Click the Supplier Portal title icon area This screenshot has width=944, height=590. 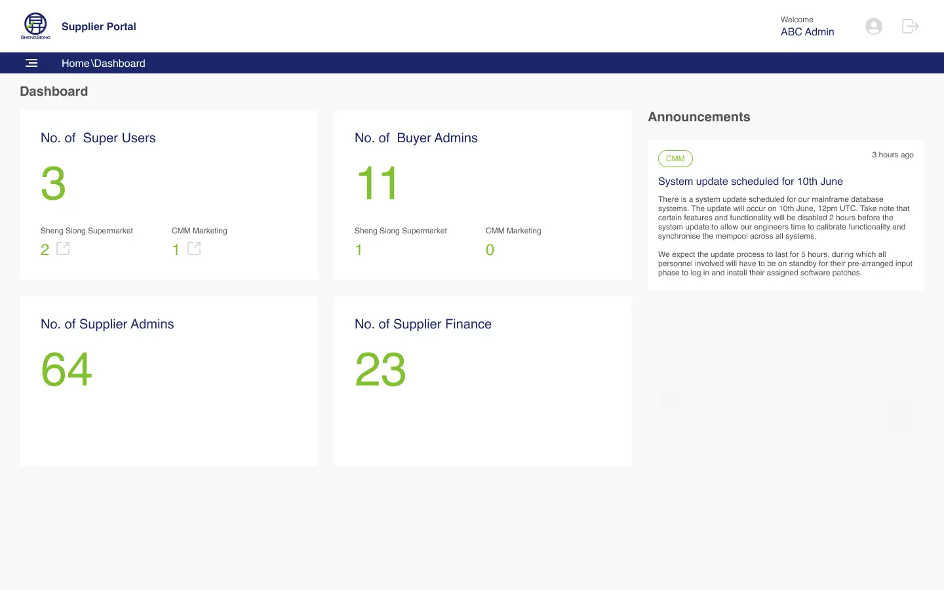coord(99,26)
